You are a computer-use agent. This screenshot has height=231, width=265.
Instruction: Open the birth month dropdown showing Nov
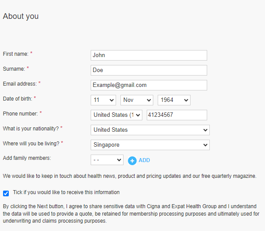pos(137,100)
